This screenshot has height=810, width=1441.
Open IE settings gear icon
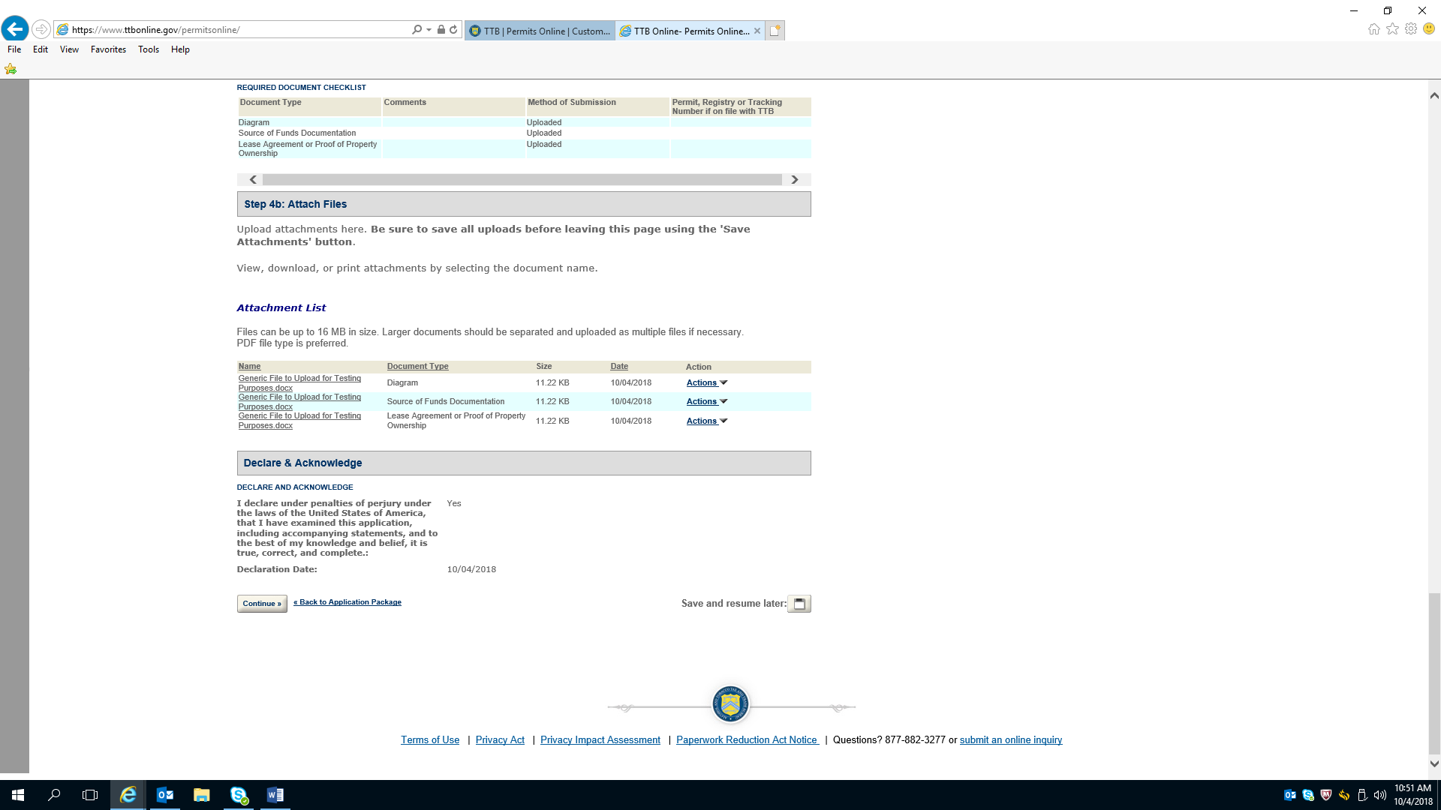coord(1411,29)
